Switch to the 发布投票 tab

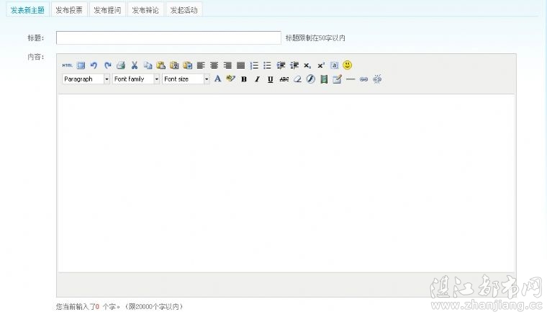(x=69, y=10)
